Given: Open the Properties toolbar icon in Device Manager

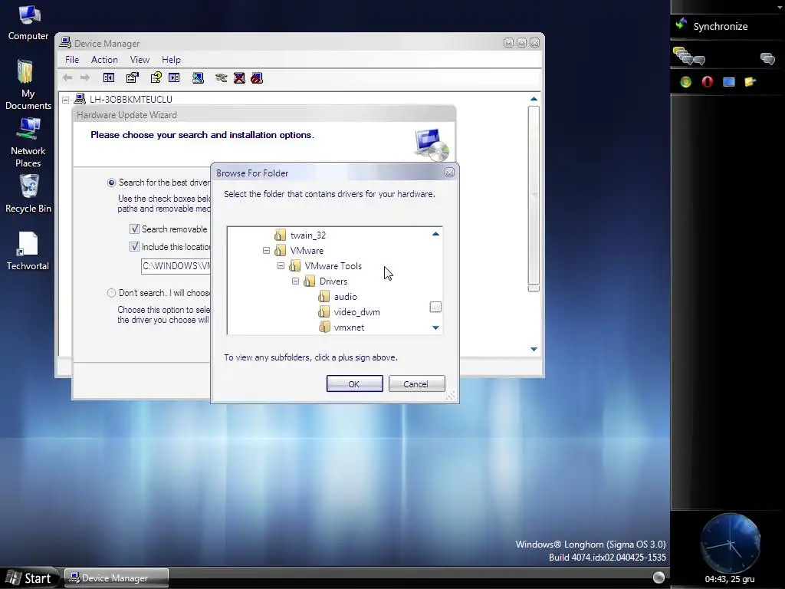Looking at the screenshot, I should pos(132,77).
